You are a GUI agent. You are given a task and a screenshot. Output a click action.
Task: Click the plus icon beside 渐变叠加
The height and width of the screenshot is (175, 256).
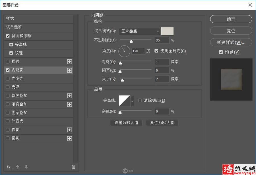click(x=70, y=104)
